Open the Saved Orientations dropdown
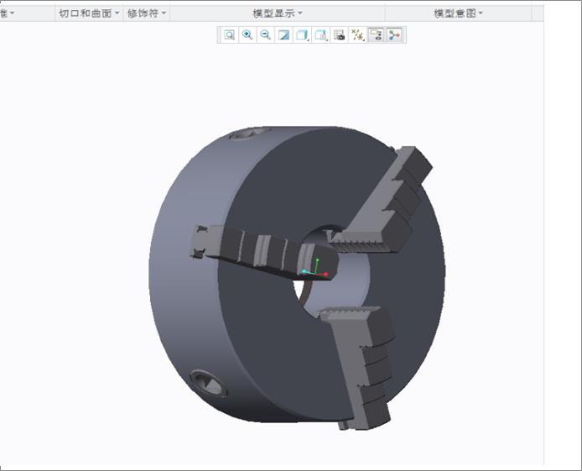This screenshot has width=582, height=471. [x=320, y=35]
